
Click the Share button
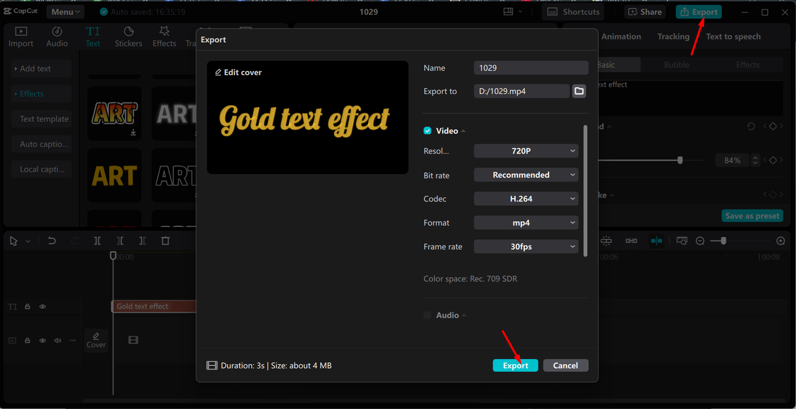click(644, 12)
